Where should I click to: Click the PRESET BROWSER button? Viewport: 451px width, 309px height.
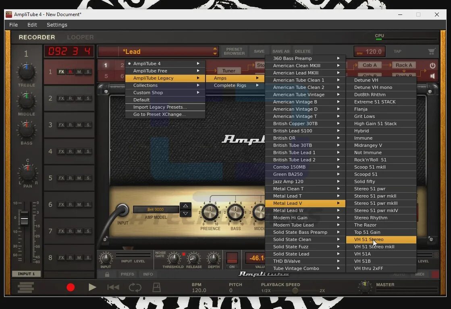234,51
